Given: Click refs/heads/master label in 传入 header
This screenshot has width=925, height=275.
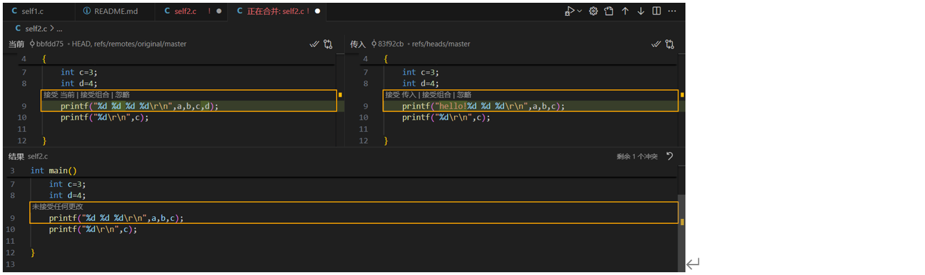Looking at the screenshot, I should (441, 44).
